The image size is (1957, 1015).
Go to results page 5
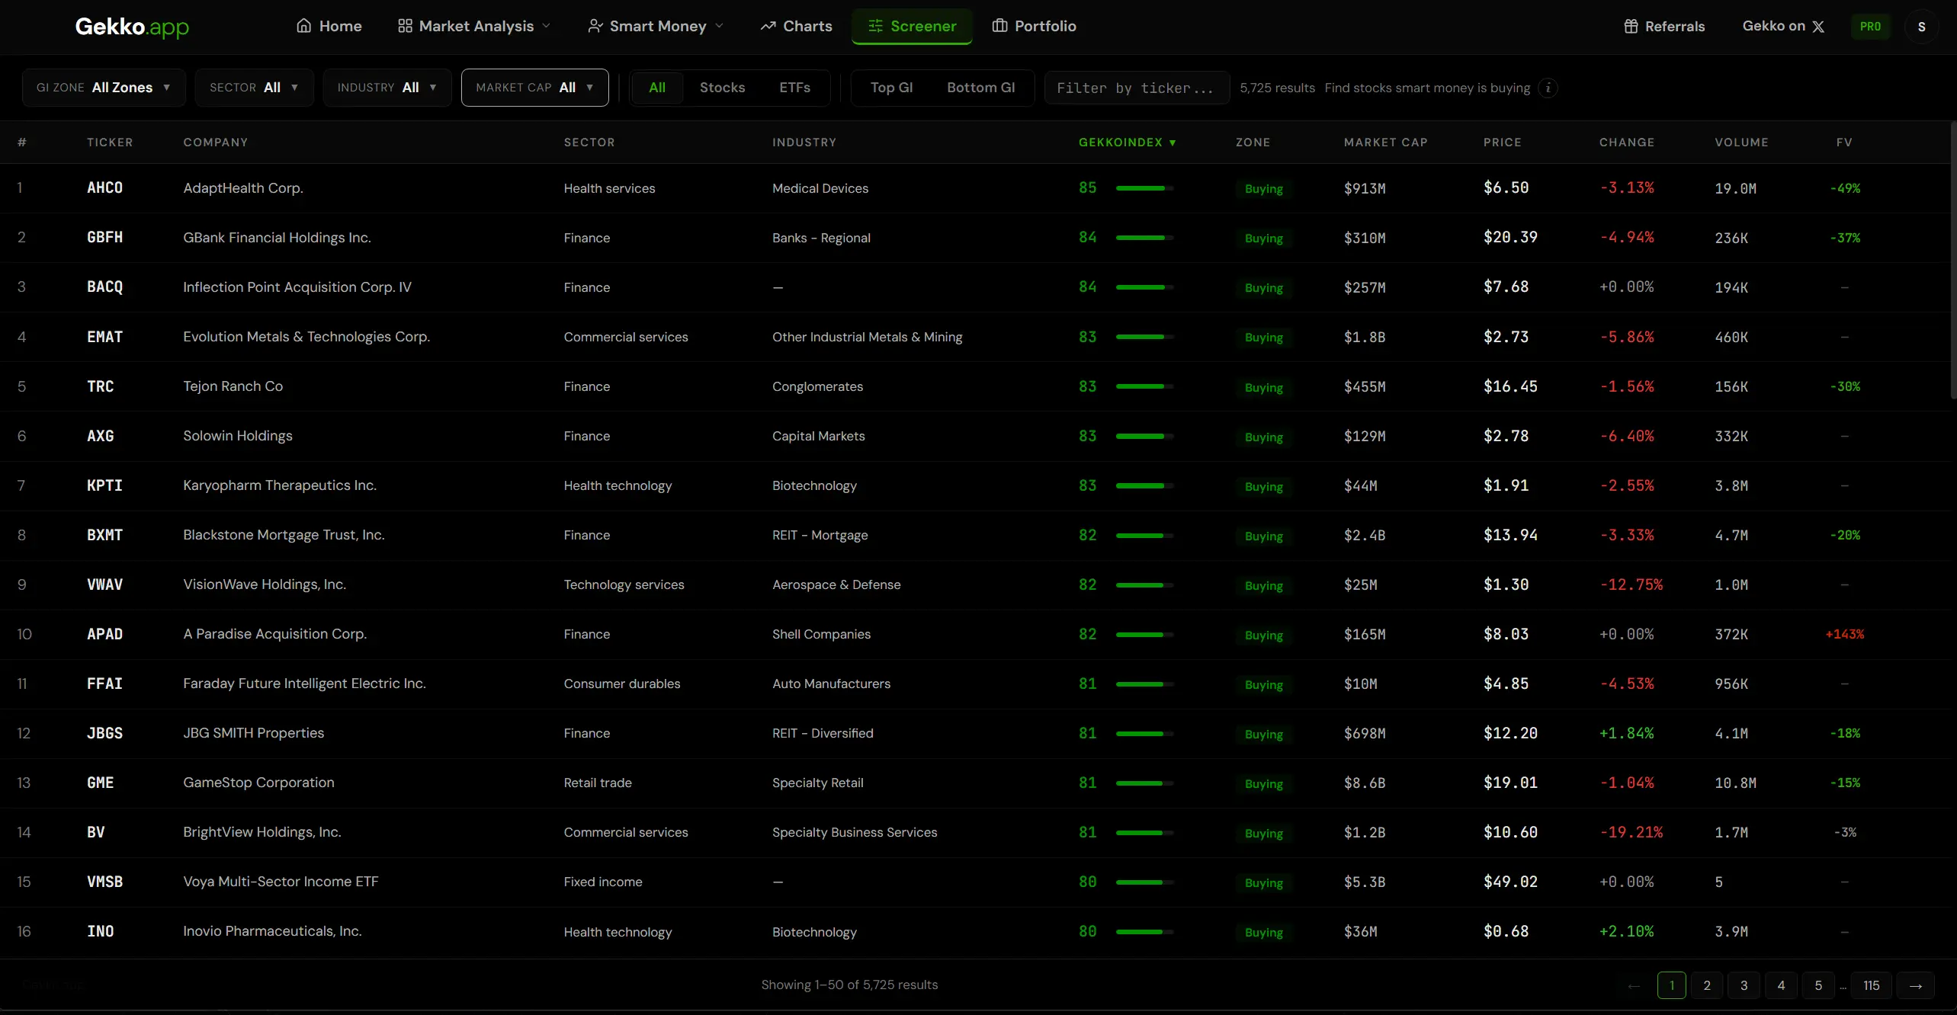[1818, 985]
